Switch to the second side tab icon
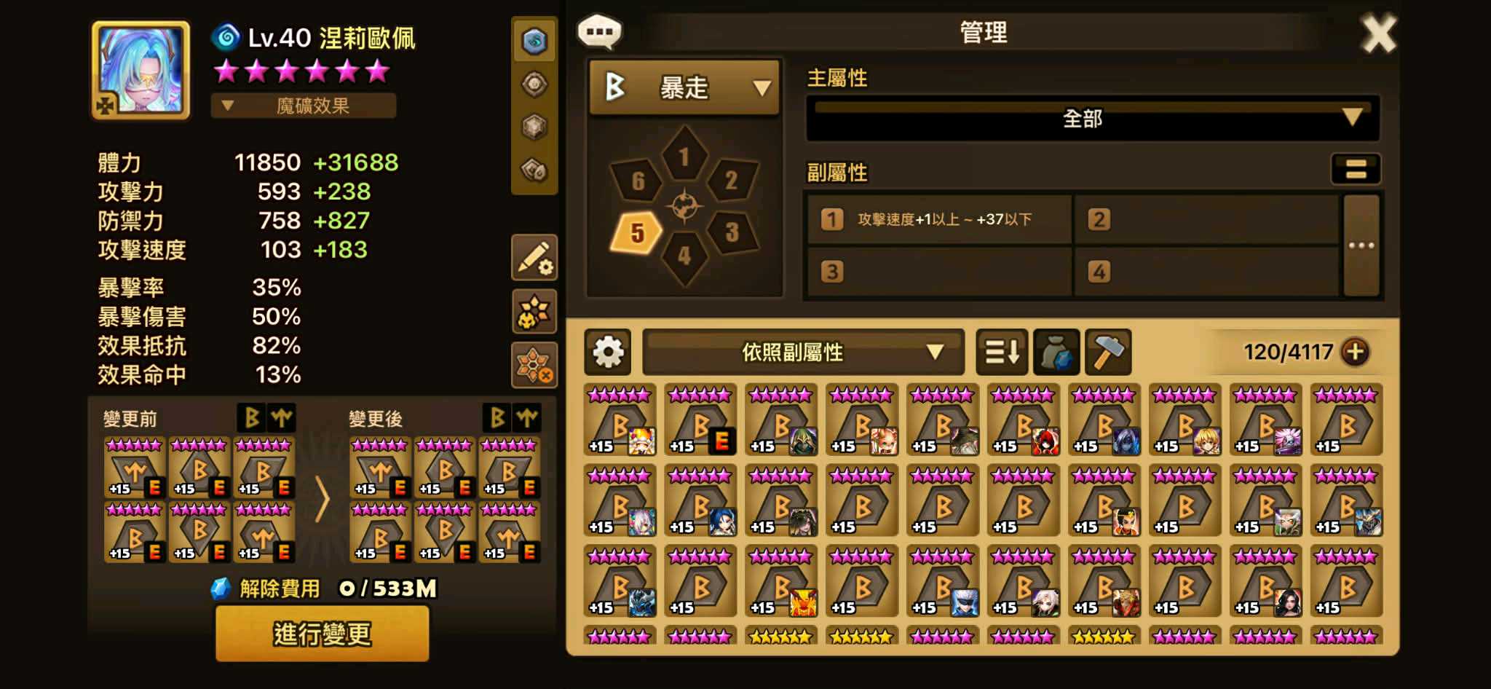 [x=534, y=84]
